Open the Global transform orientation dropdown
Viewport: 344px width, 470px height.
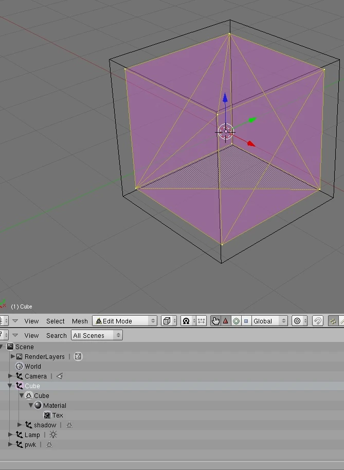pyautogui.click(x=269, y=321)
